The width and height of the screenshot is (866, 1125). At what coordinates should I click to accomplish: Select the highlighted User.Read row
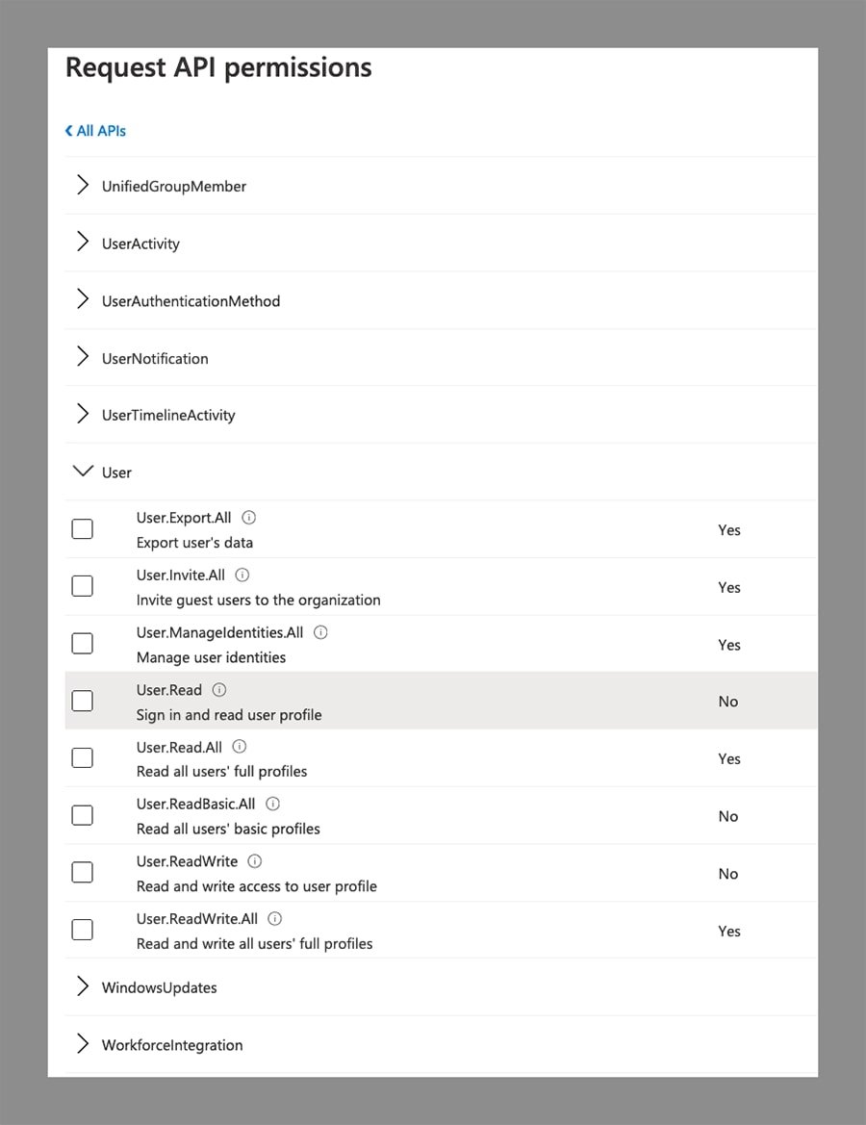point(433,701)
